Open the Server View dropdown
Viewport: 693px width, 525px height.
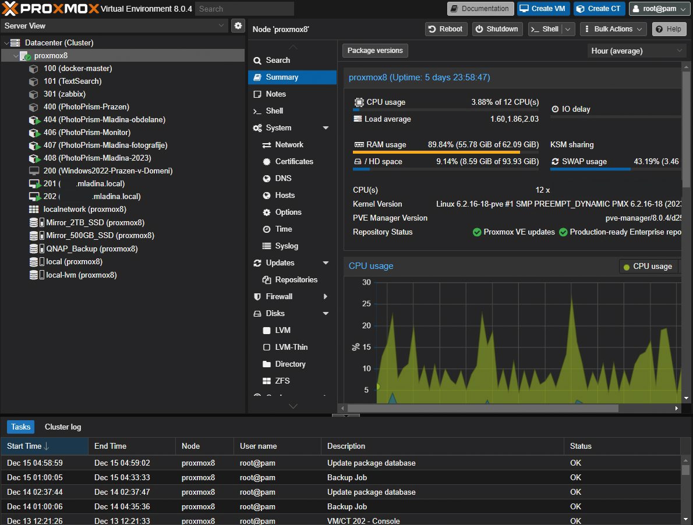(x=221, y=26)
